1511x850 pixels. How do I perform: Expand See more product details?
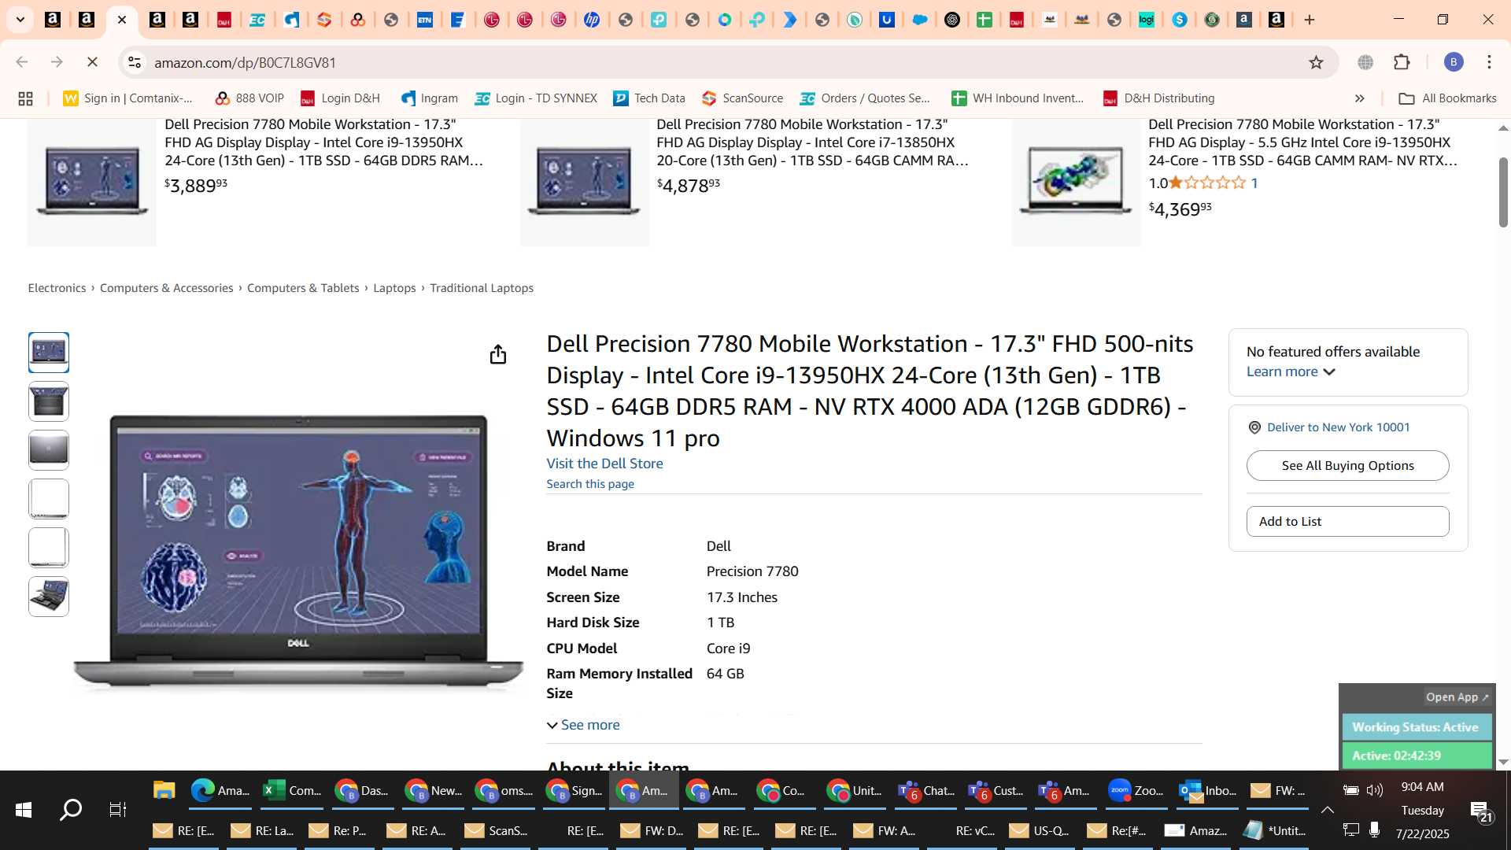tap(583, 725)
